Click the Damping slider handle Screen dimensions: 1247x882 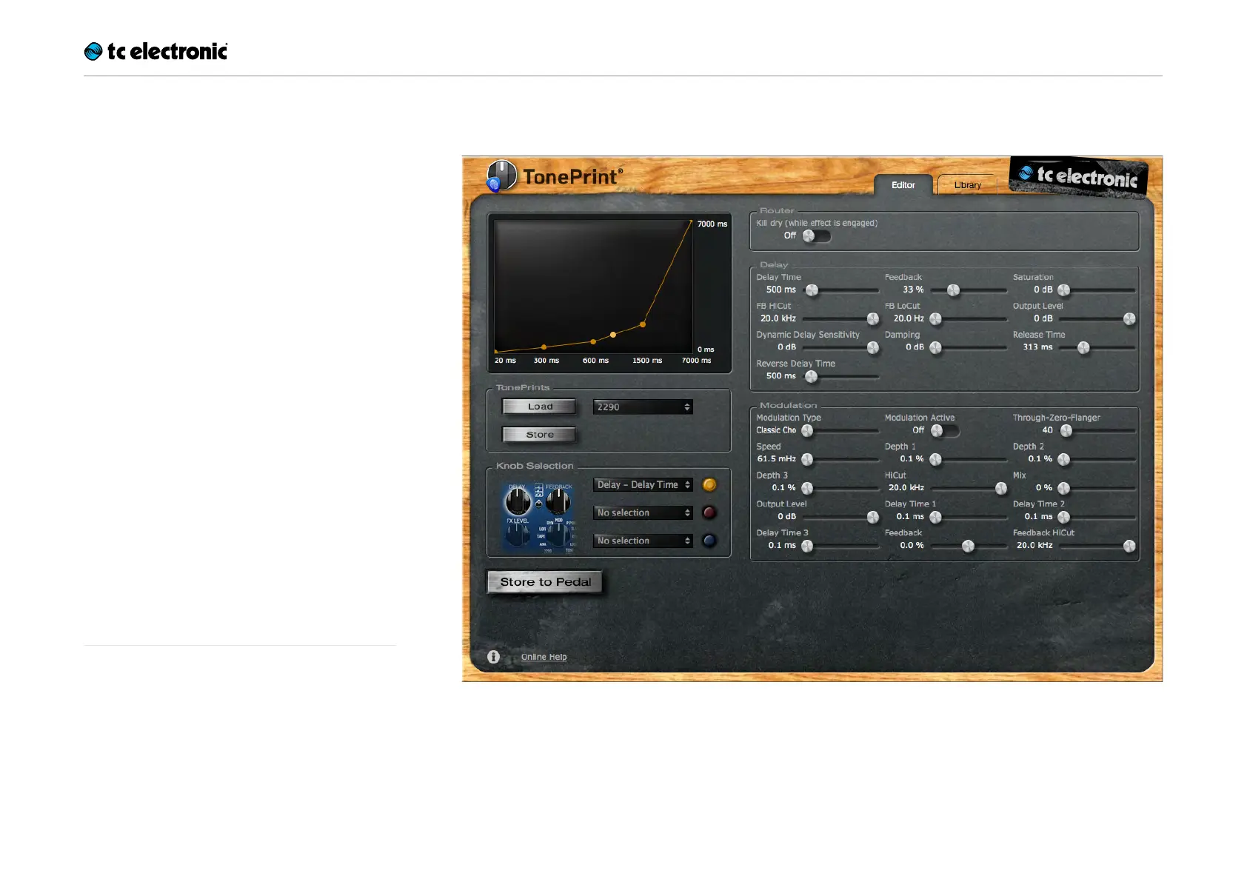click(936, 348)
